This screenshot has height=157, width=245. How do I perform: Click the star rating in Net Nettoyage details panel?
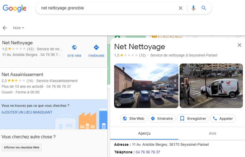click(129, 55)
